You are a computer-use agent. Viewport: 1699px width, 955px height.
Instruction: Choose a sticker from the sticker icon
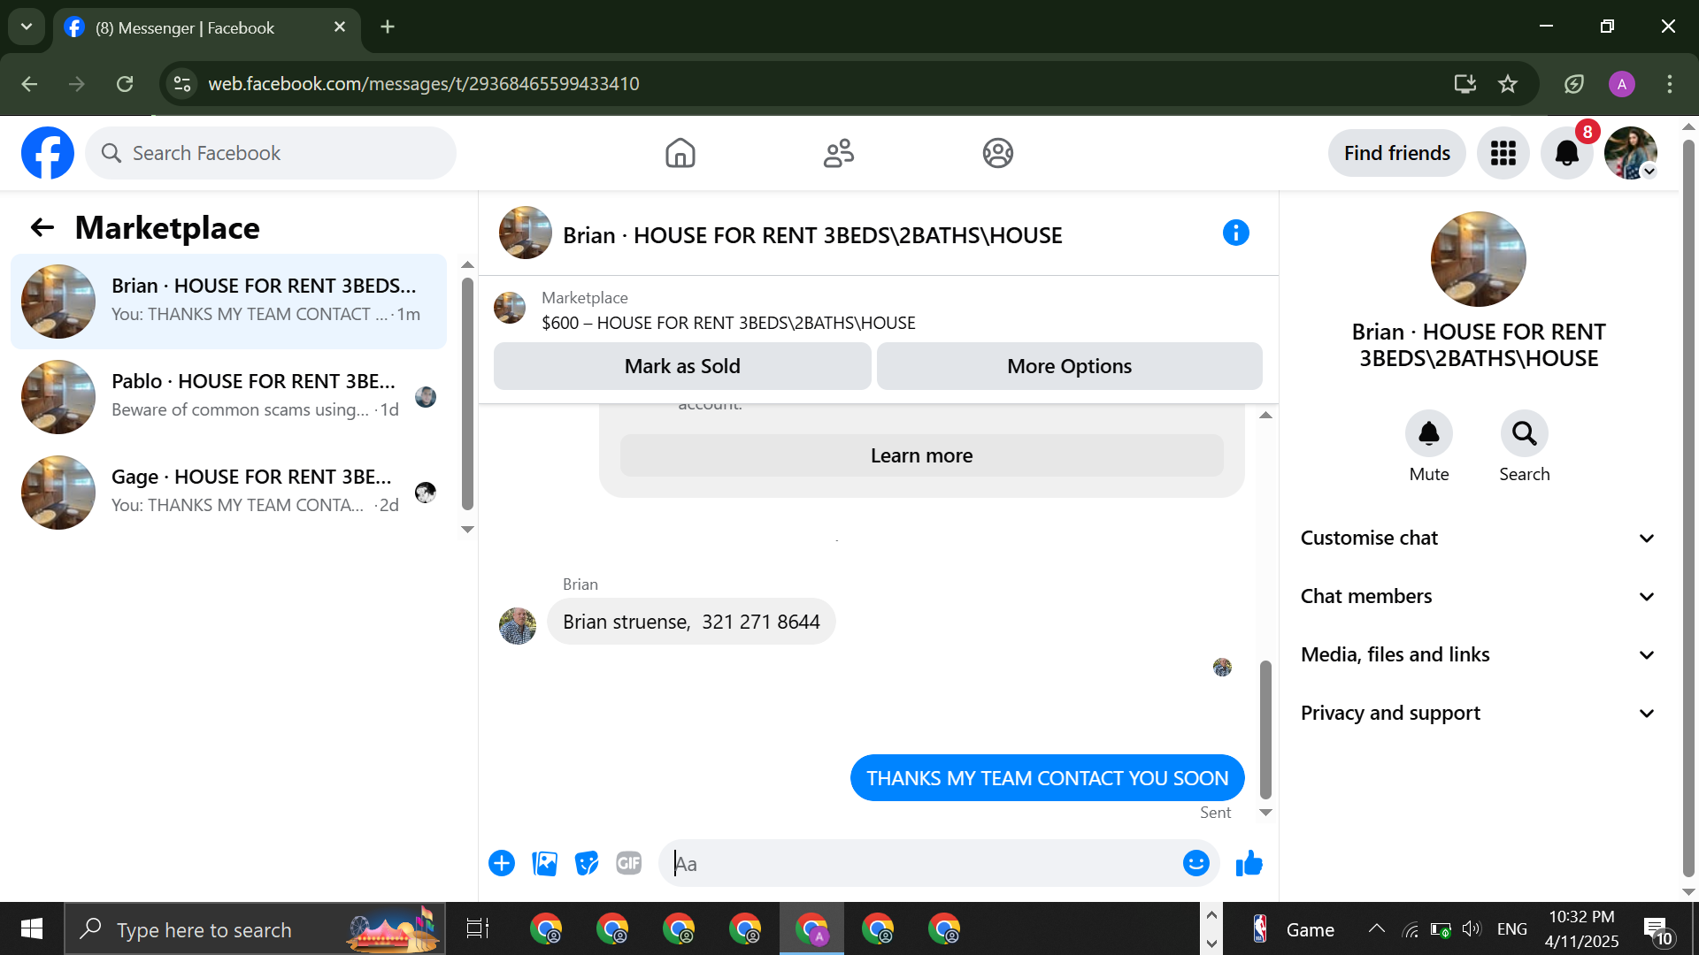(x=587, y=863)
